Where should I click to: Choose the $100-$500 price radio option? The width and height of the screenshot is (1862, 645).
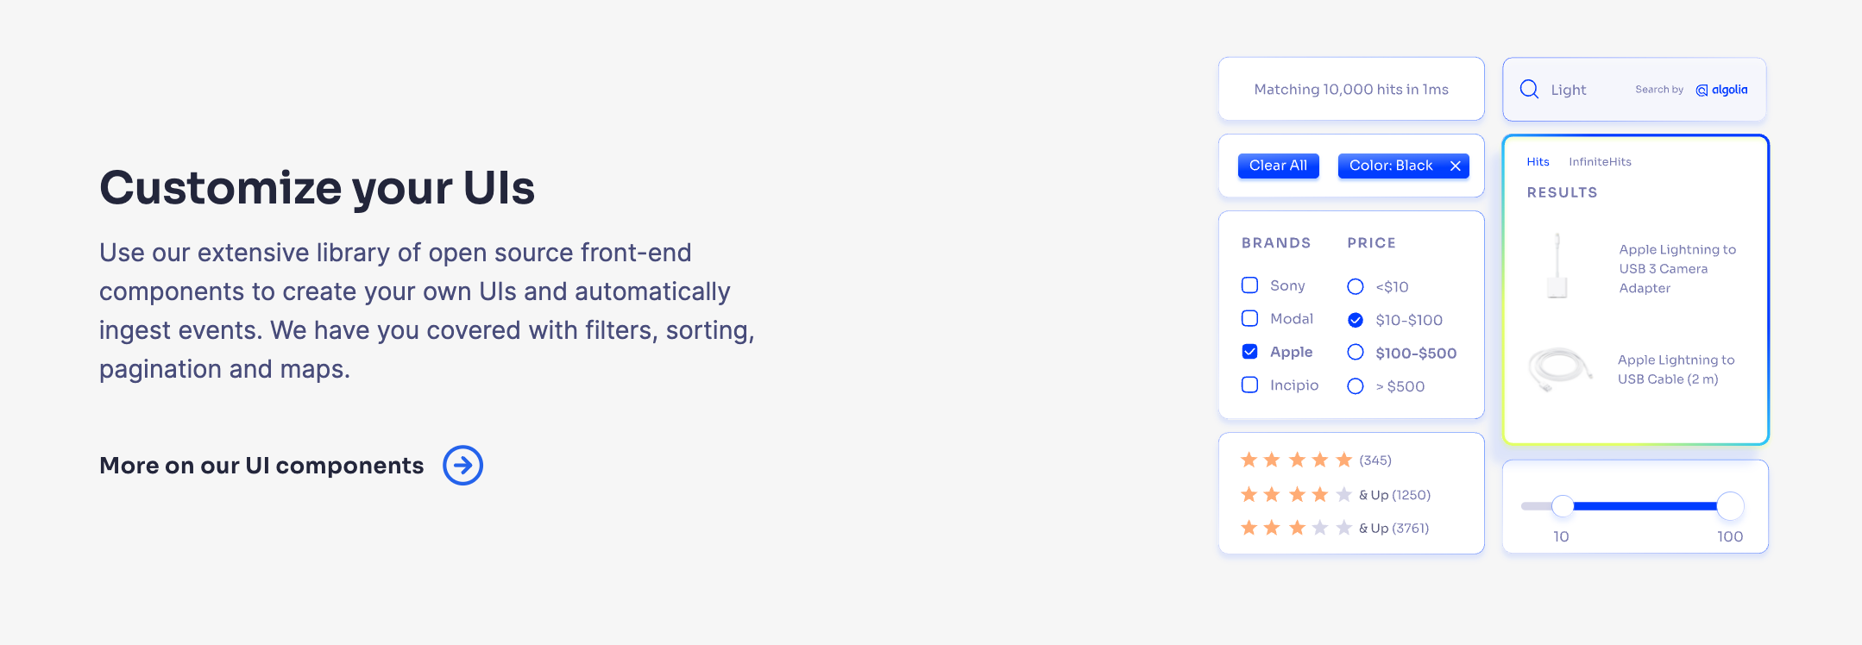1356,353
